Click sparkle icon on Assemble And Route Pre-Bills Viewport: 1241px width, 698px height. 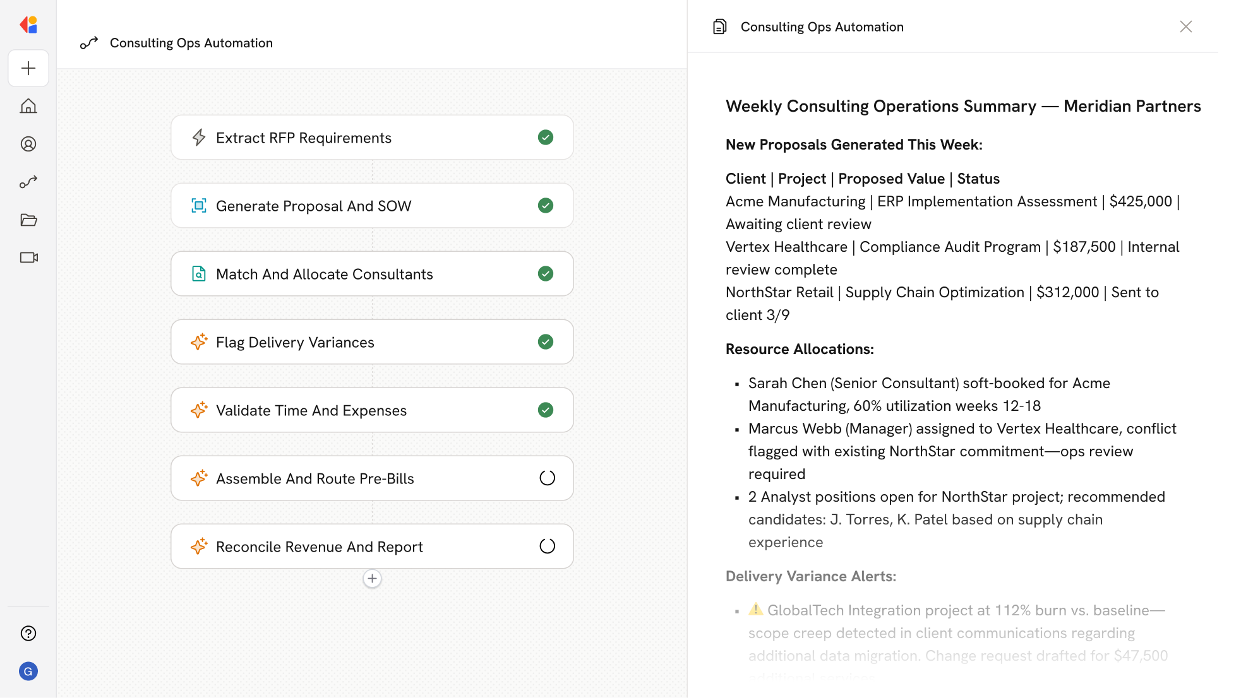199,478
